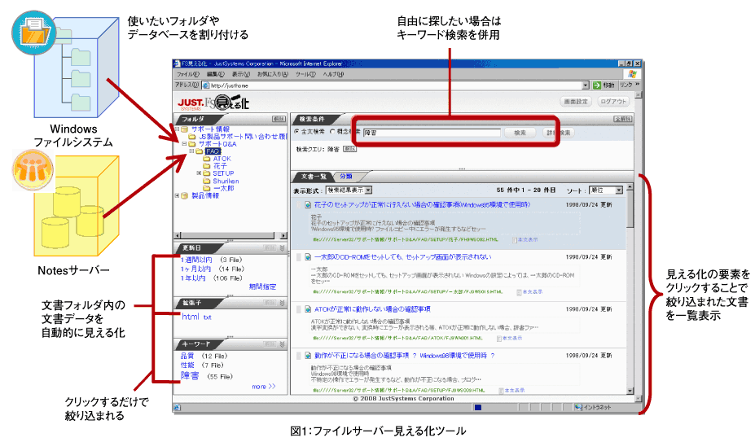
Task: Click the 画面設定 button
Action: click(x=576, y=102)
